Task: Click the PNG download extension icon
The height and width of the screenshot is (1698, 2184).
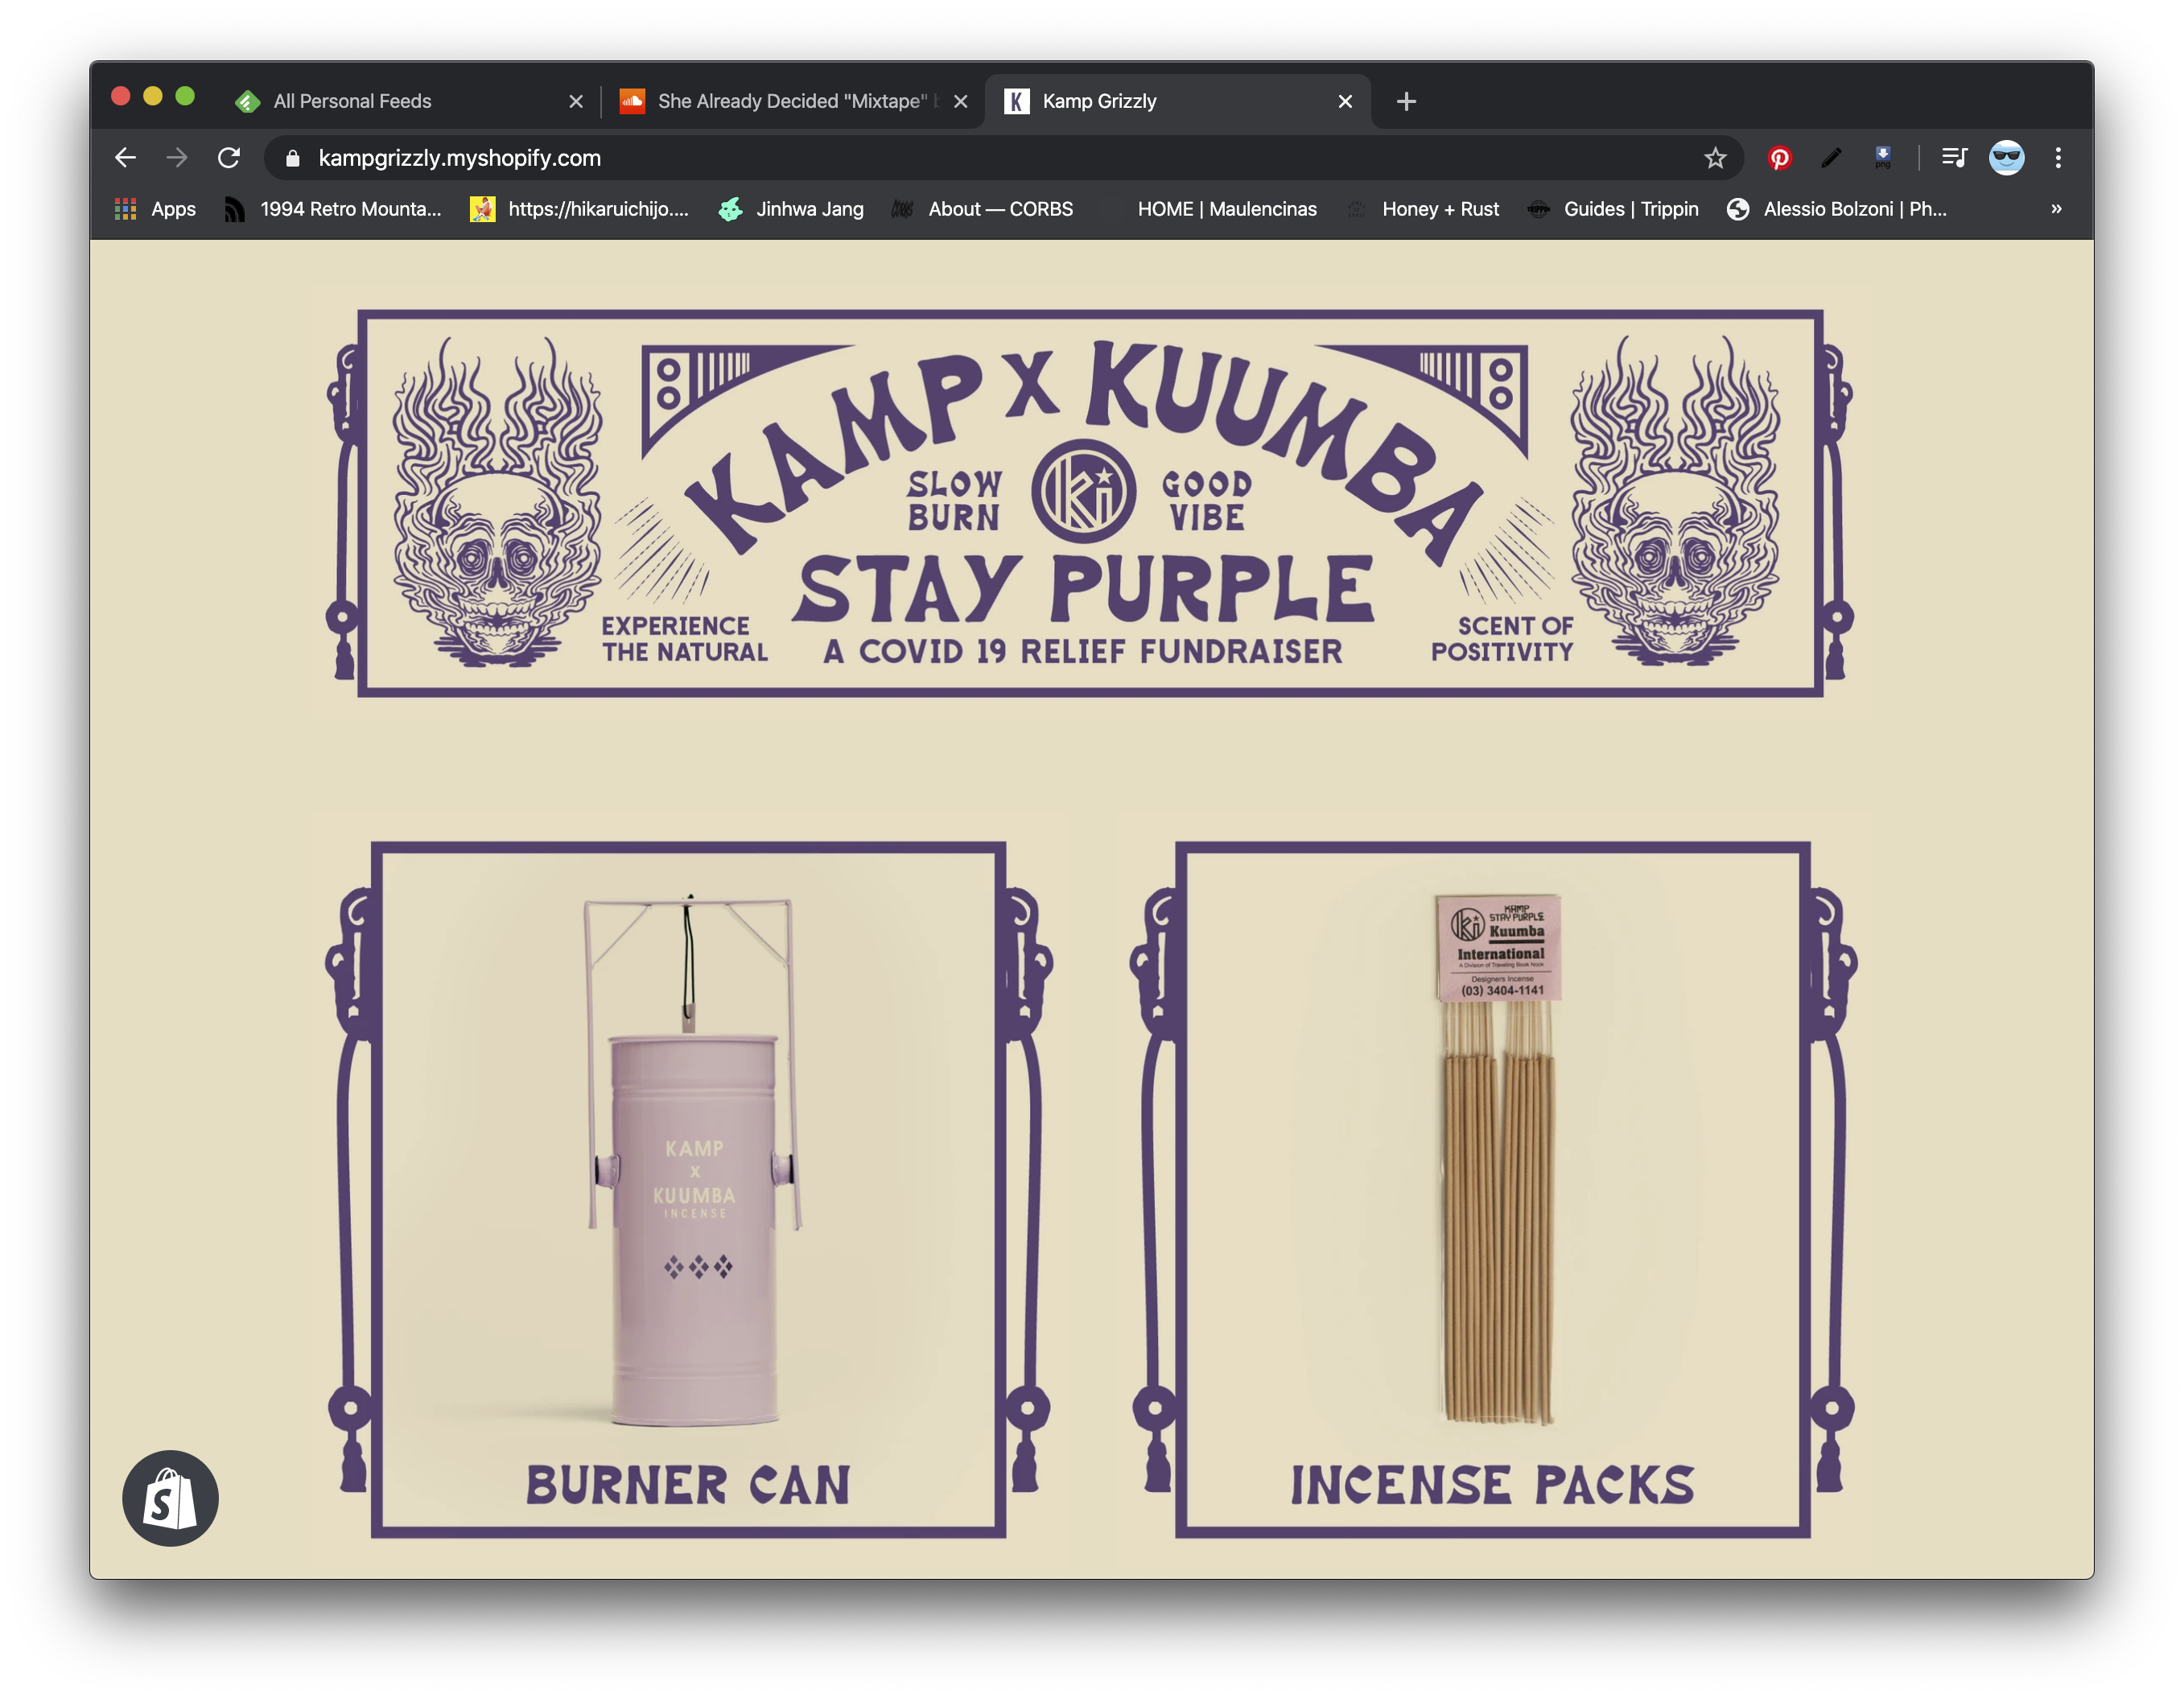Action: [1882, 158]
